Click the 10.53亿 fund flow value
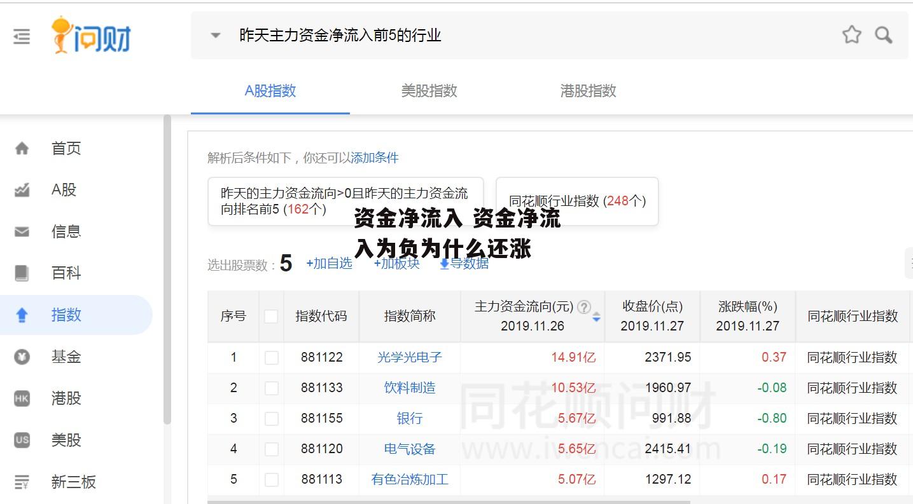Viewport: 913px width, 504px height. 573,388
